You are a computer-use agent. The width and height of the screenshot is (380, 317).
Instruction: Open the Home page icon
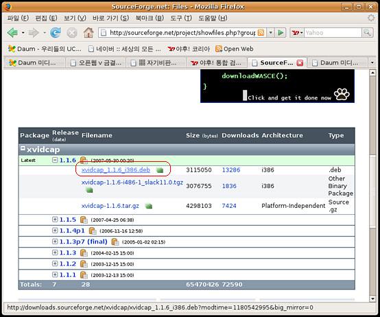click(88, 32)
